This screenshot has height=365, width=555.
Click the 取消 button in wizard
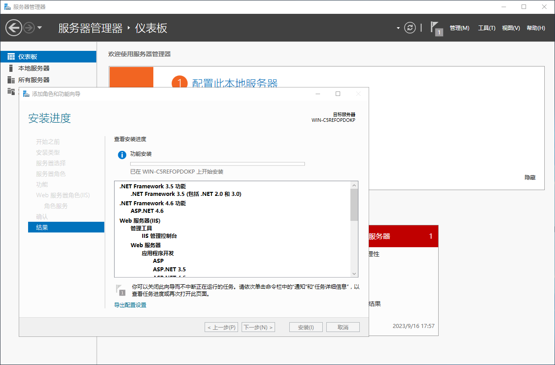(x=343, y=327)
